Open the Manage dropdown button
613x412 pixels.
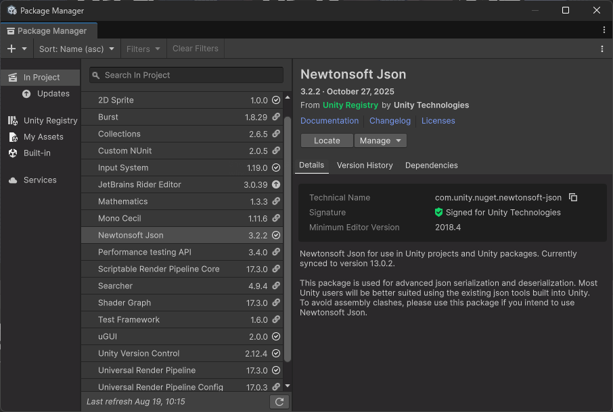pyautogui.click(x=380, y=140)
